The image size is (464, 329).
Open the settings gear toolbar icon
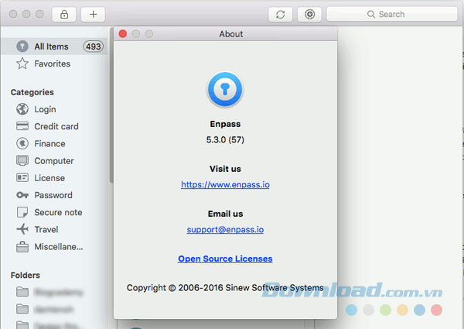(309, 14)
